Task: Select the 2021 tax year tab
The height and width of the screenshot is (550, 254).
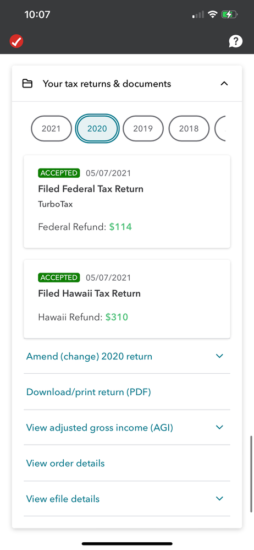Action: tap(51, 128)
